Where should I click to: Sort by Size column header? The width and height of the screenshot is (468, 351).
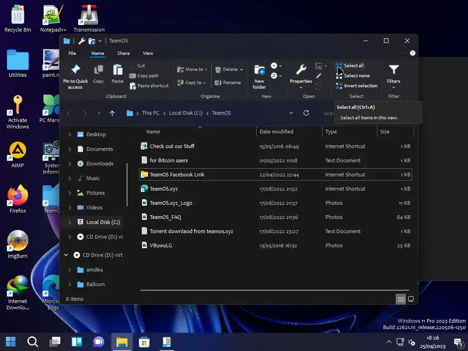pos(395,132)
